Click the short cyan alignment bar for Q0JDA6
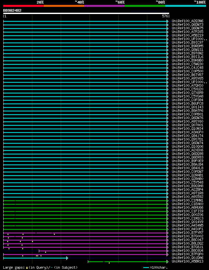209x270 pixels. coord(36,258)
